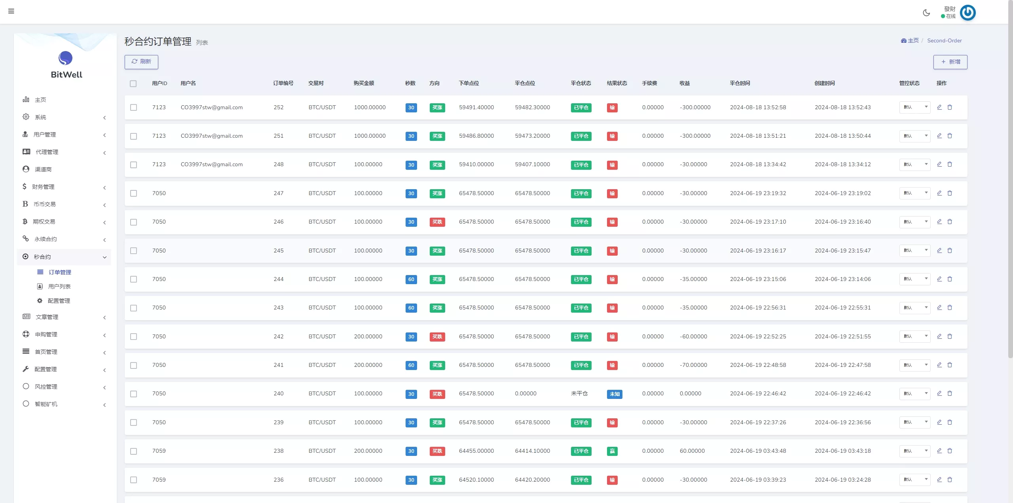This screenshot has height=503, width=1013.
Task: Open control status dropdown for order 252
Action: 914,107
